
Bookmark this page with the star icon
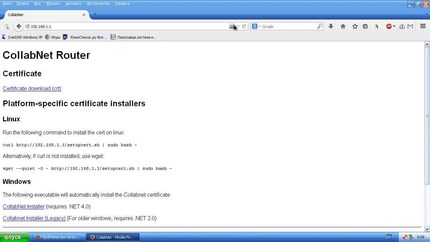tap(355, 26)
